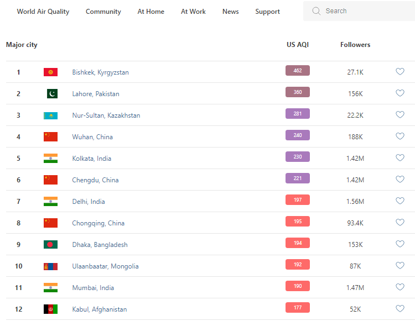415x321 pixels.
Task: Click the Bangladesh flag beside Dhaka
Action: tap(50, 245)
